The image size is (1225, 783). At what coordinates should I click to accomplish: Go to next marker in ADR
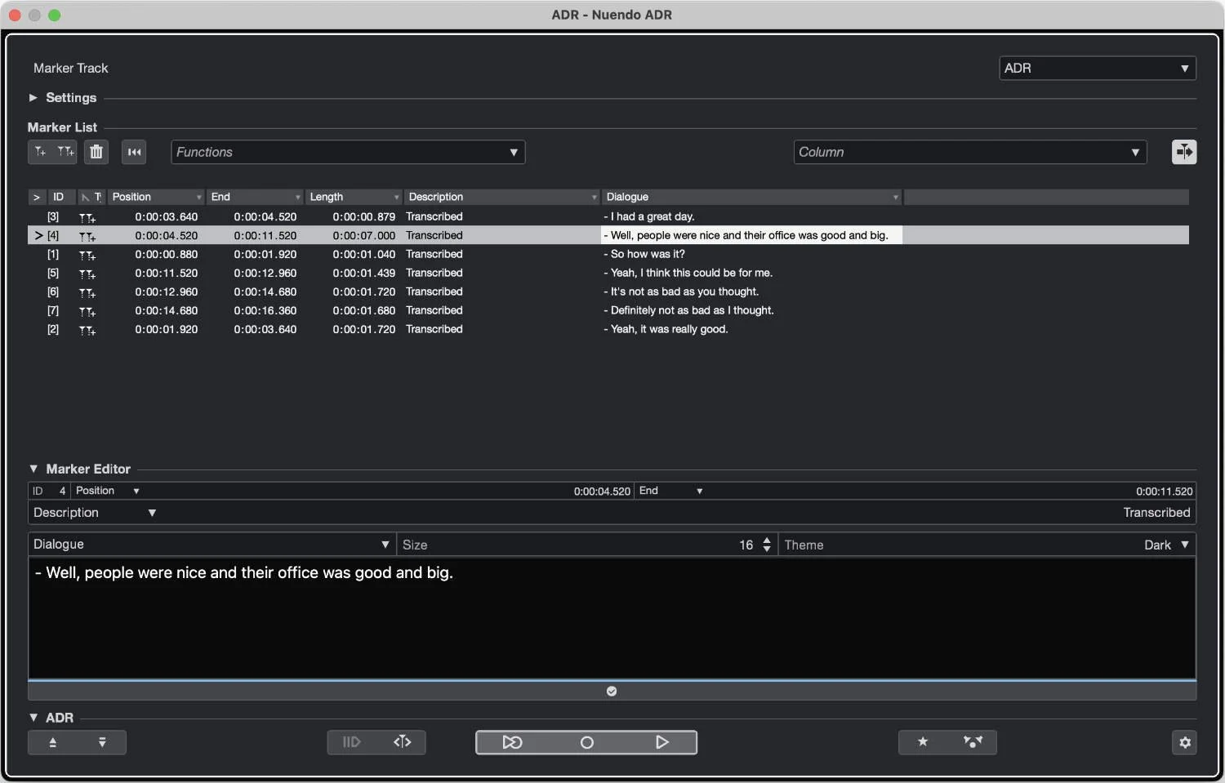coord(102,742)
